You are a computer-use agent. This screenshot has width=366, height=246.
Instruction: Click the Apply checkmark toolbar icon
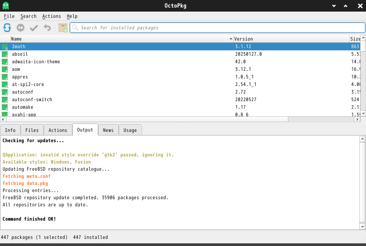pyautogui.click(x=34, y=28)
